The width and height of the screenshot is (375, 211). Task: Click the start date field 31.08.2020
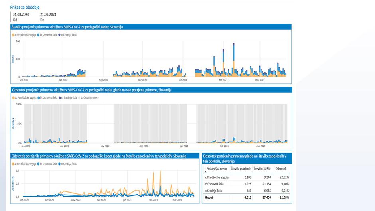point(21,14)
